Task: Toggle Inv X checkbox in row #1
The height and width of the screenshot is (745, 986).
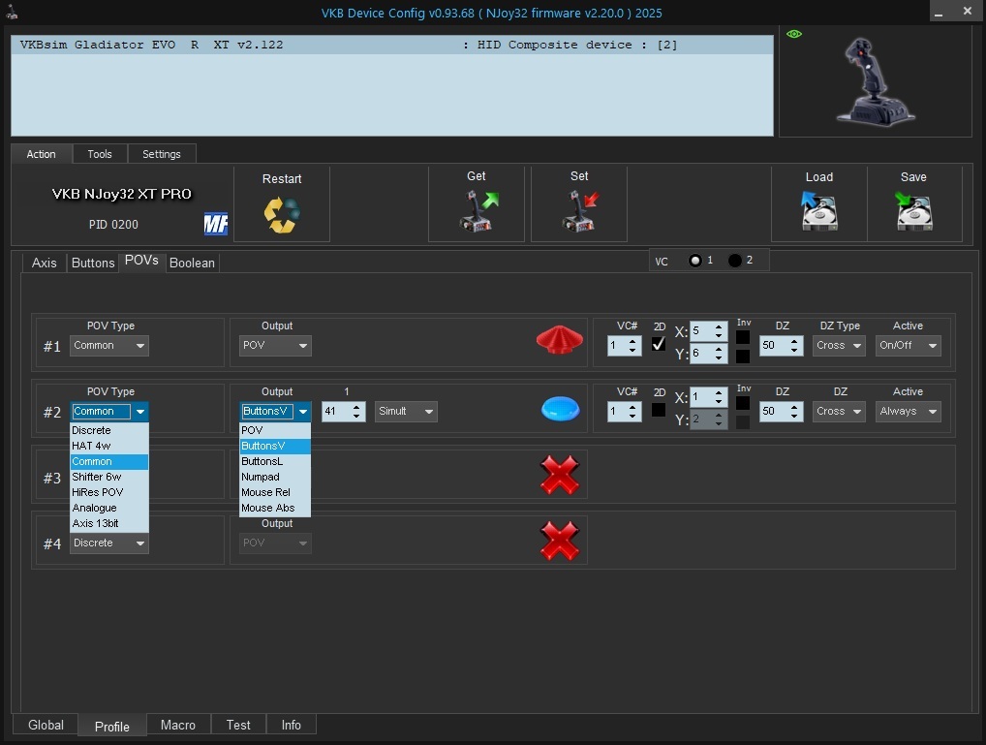Action: [743, 337]
